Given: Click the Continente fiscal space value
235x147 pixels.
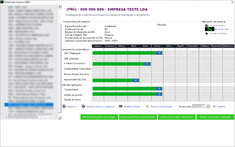Looking at the screenshot, I should [x=111, y=26].
